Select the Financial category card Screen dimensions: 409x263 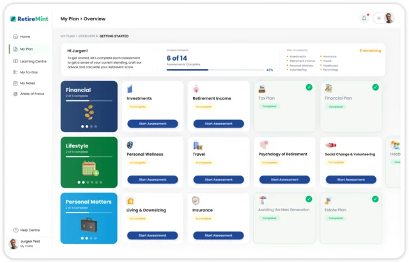(89, 107)
